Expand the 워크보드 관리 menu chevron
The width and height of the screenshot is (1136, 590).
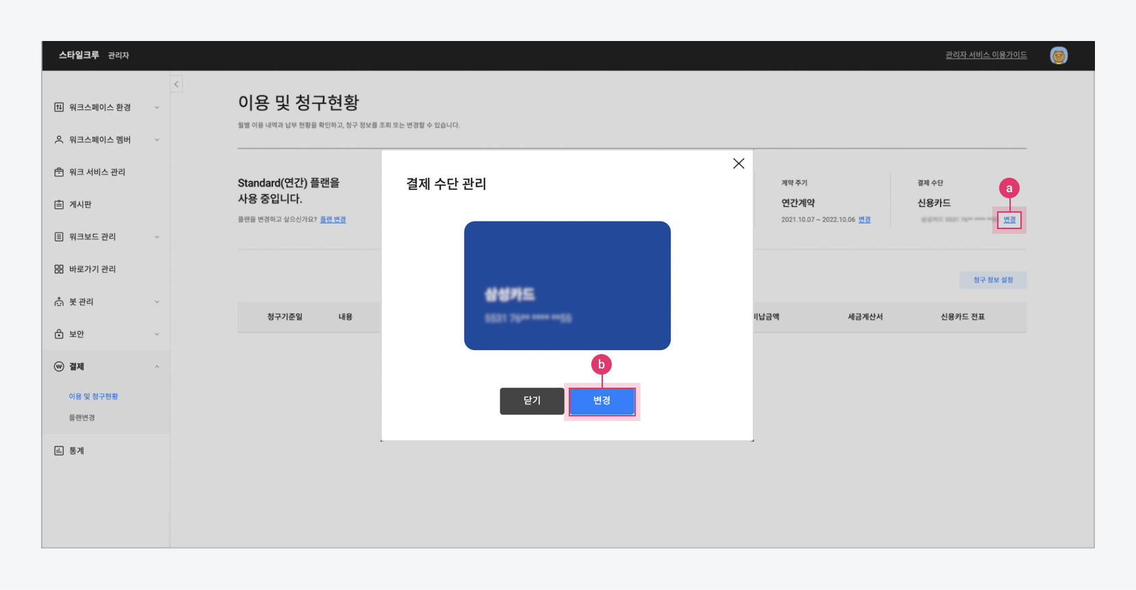(157, 237)
